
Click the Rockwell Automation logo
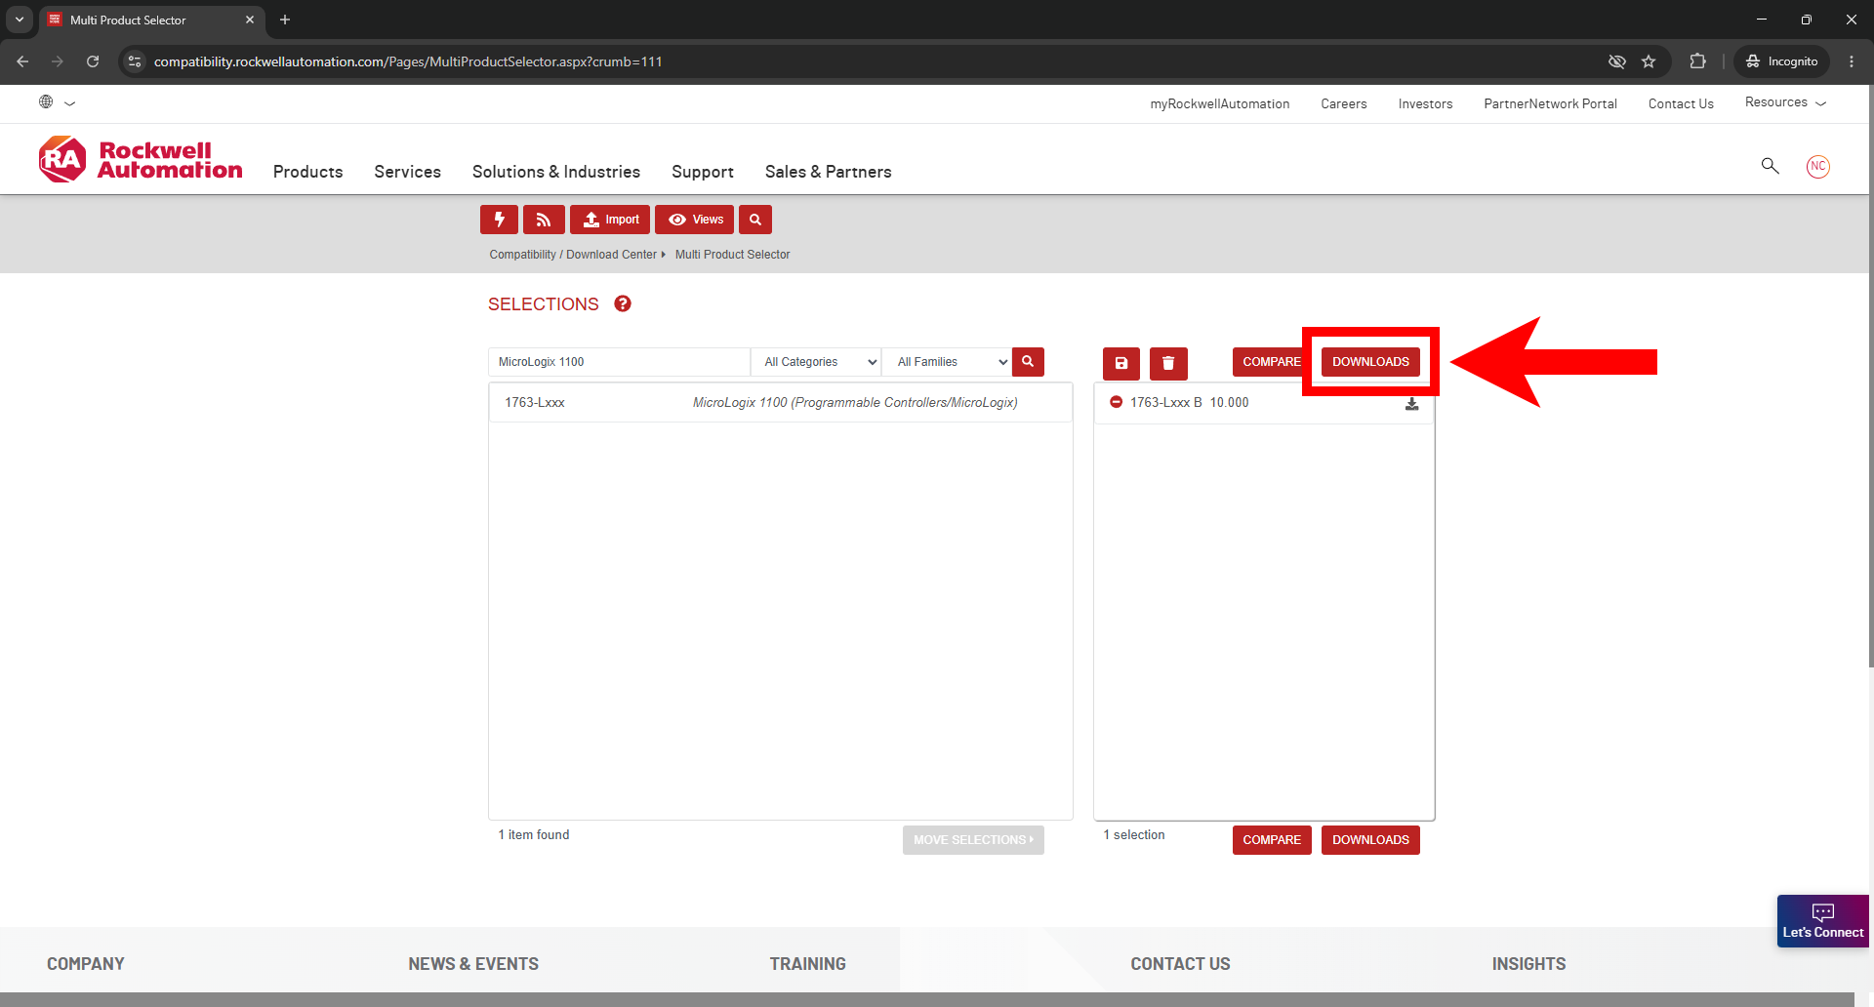click(141, 160)
